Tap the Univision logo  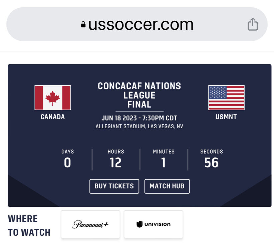pyautogui.click(x=154, y=224)
